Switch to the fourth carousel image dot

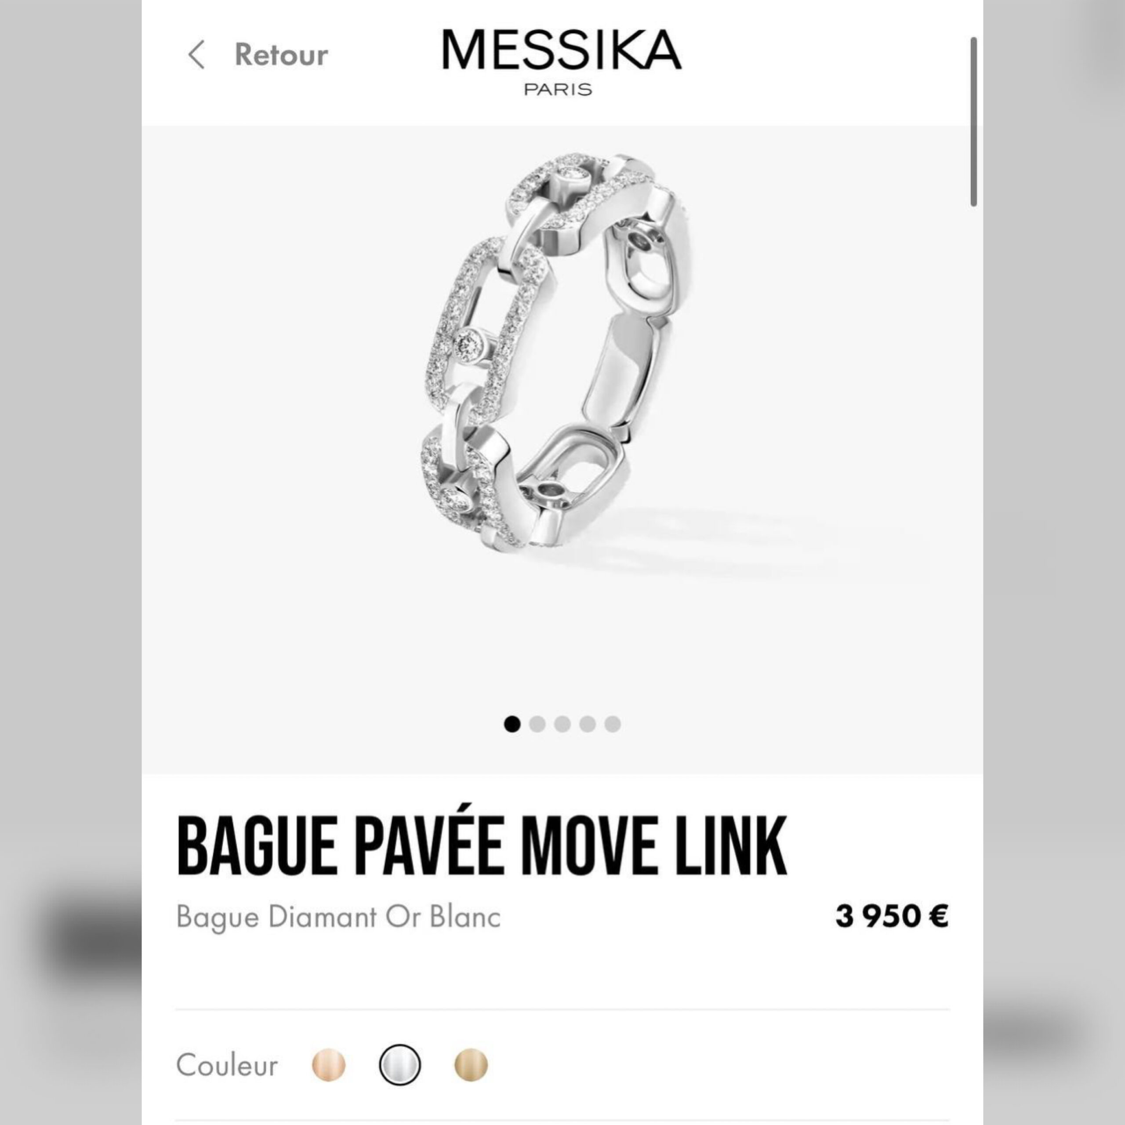587,724
